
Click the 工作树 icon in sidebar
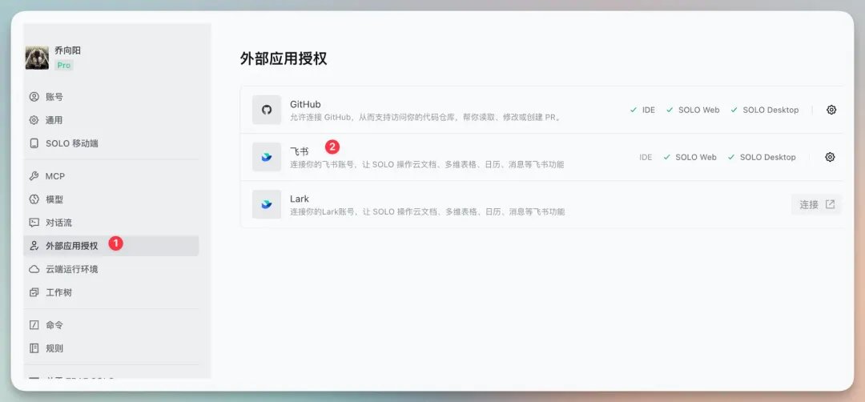34,292
